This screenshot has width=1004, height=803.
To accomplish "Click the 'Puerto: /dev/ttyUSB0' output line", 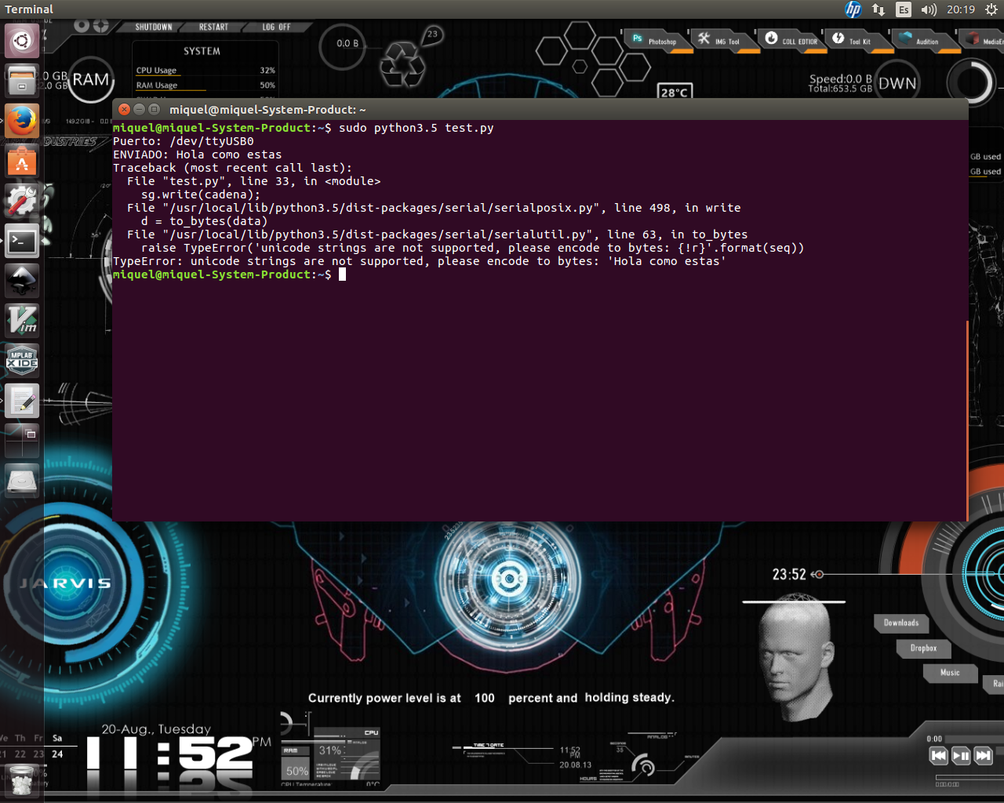I will [184, 141].
